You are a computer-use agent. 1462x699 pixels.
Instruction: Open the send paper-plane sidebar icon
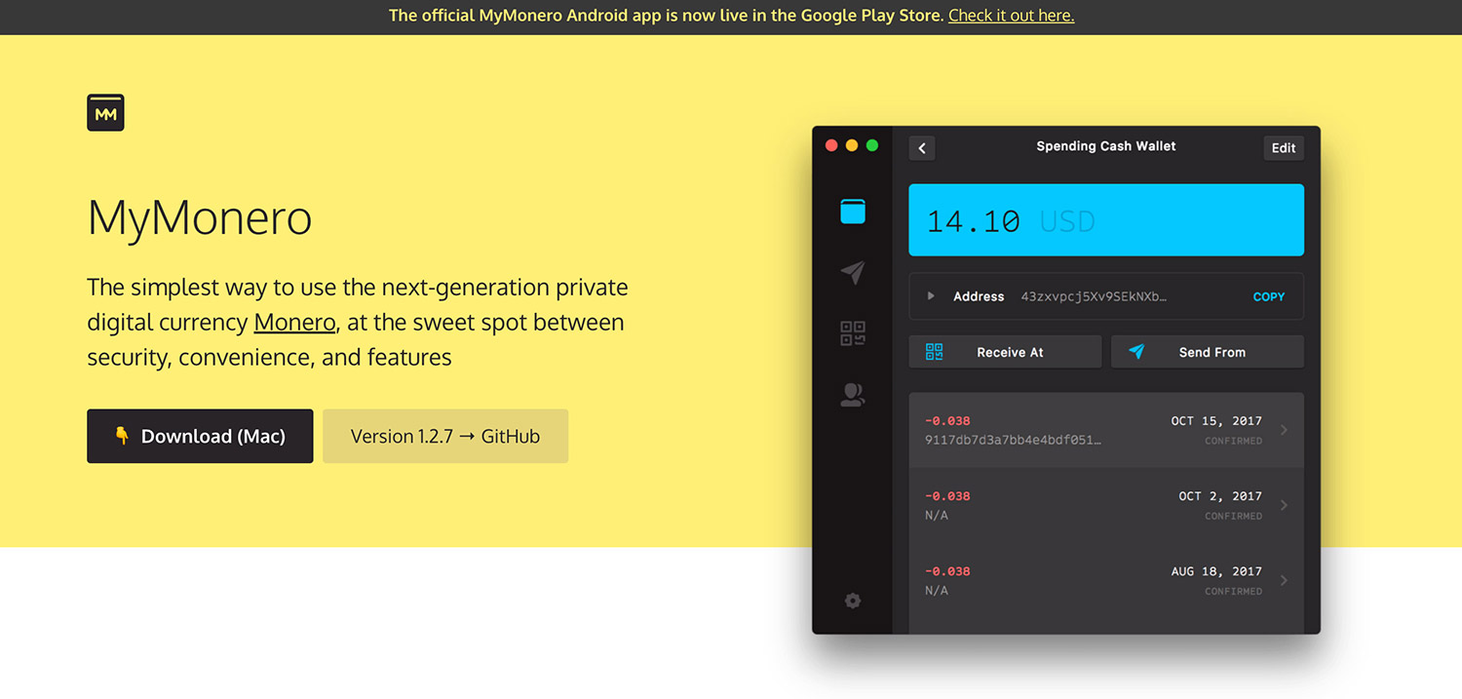coord(853,272)
